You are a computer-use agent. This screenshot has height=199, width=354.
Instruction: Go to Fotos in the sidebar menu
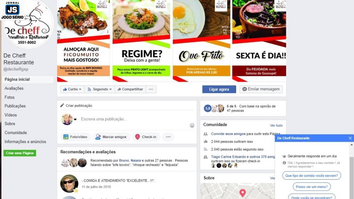[x=10, y=97]
